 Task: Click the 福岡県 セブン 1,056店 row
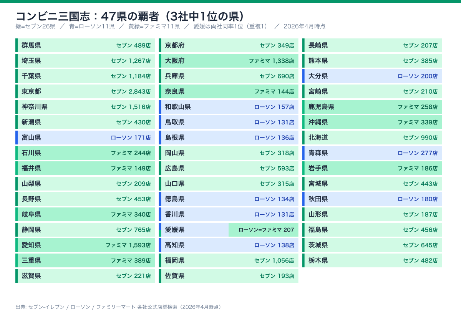tap(229, 260)
